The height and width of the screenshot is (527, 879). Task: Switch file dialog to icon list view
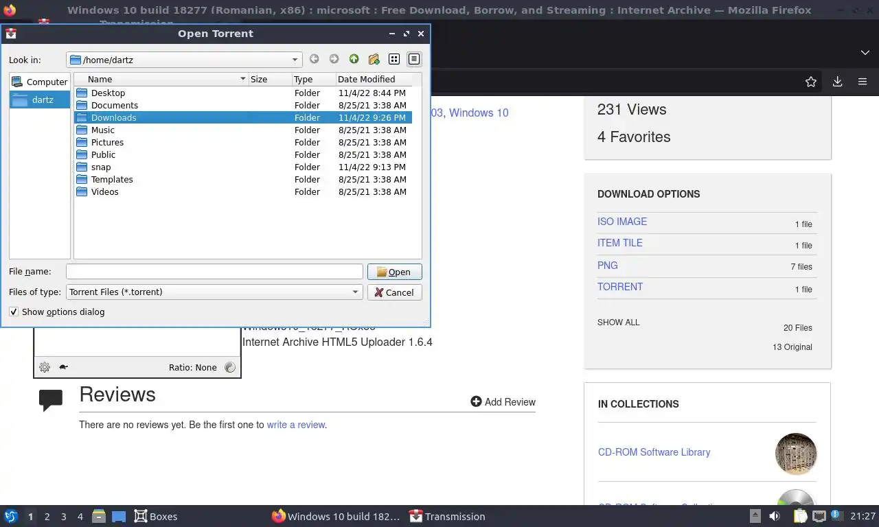coord(394,60)
